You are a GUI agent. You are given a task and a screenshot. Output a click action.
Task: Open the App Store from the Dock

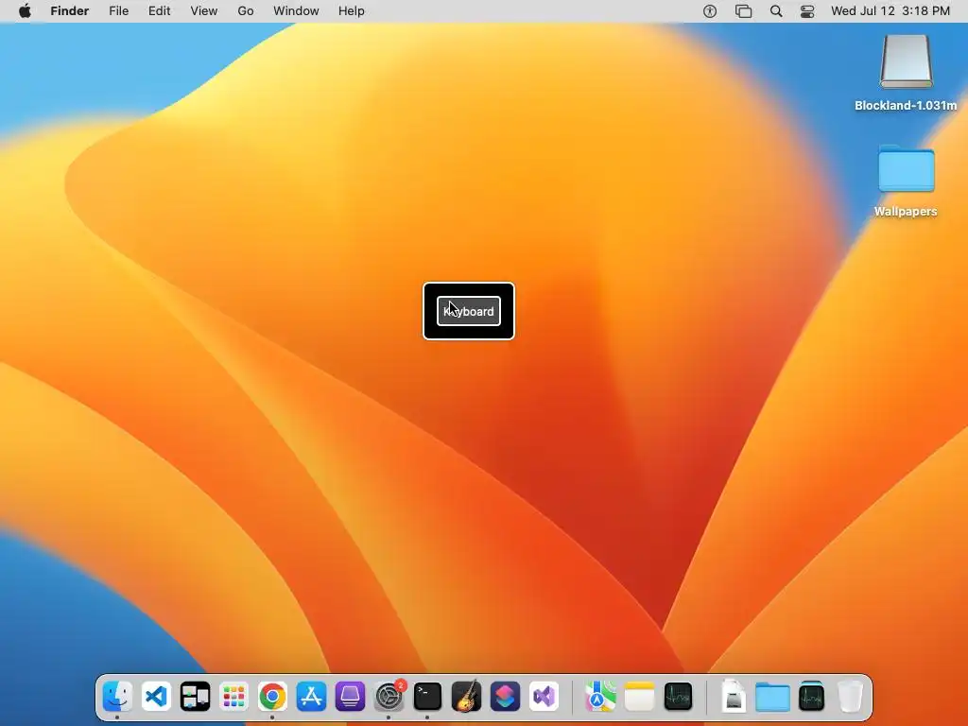pos(311,697)
